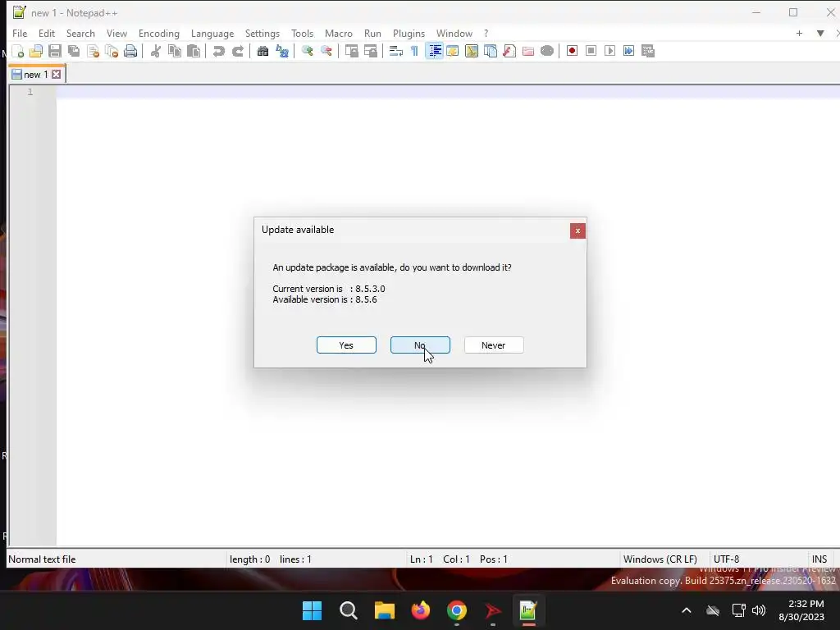Open the View menu
Viewport: 840px width, 630px height.
(116, 33)
